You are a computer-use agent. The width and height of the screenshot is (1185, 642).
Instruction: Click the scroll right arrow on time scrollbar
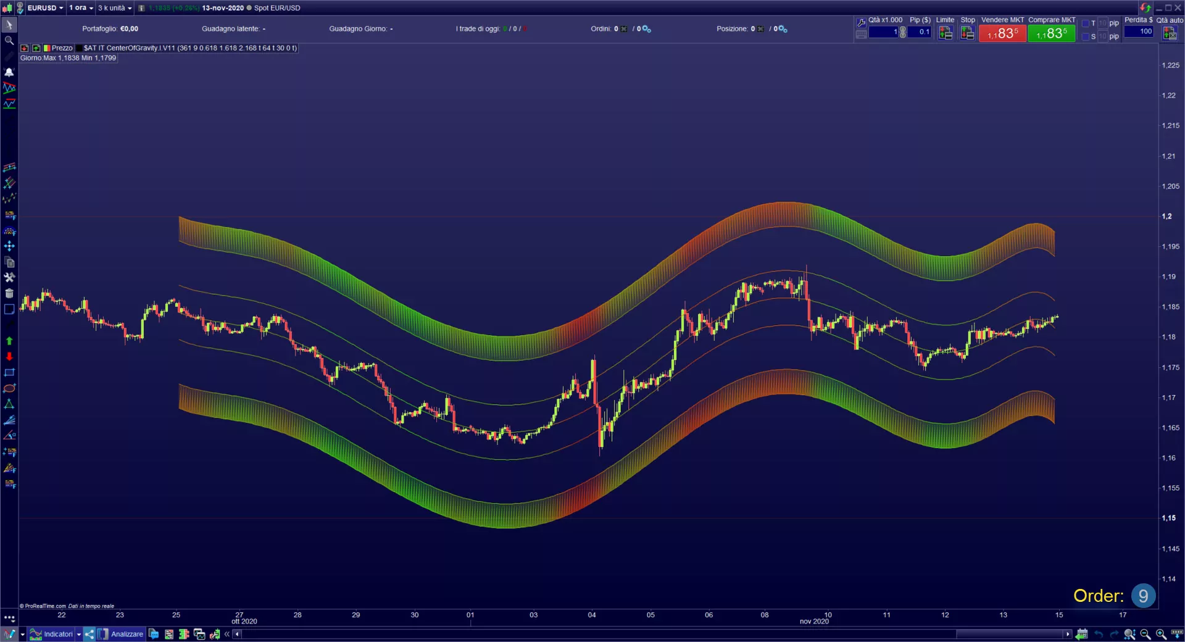[x=1067, y=634]
